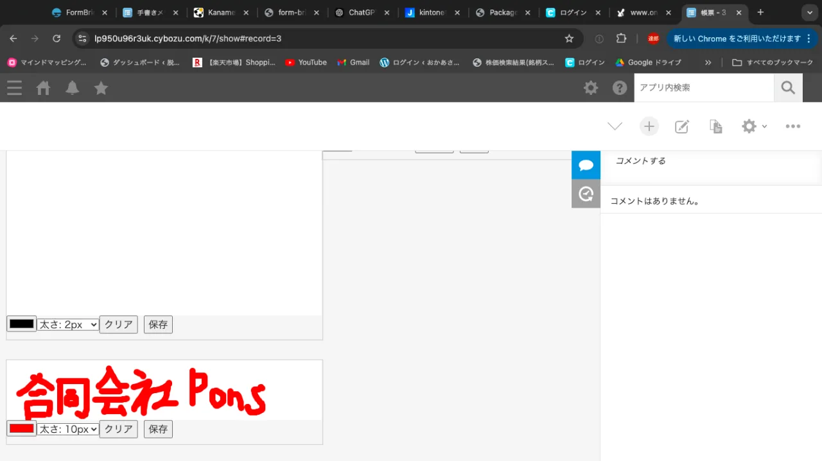Click the red handwritten signature canvas
Screen dimensions: 822x461
[x=164, y=390]
